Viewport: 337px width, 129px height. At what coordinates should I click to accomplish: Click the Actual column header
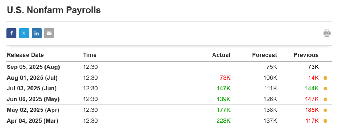tap(221, 55)
